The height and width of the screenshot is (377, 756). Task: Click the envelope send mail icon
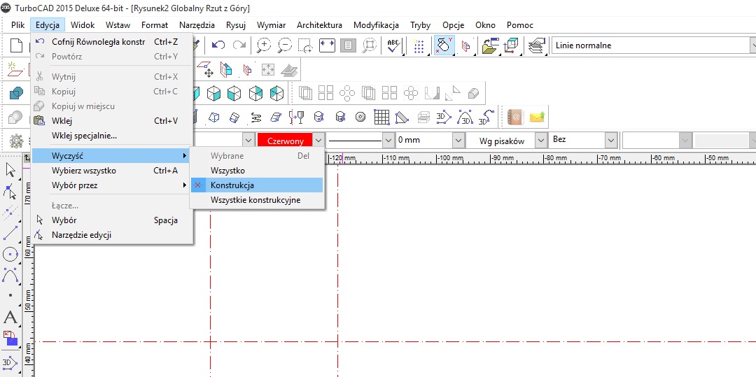click(x=536, y=117)
